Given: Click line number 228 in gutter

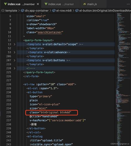Looking at the screenshot, I should coord(9,84).
